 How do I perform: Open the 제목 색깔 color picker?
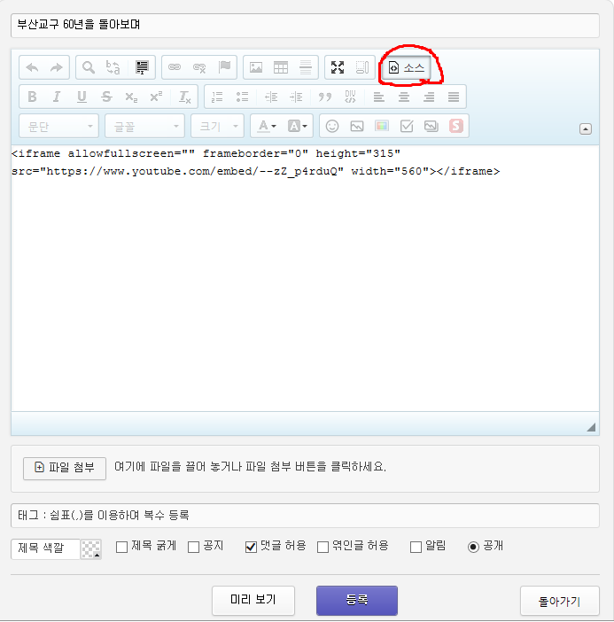pos(90,549)
